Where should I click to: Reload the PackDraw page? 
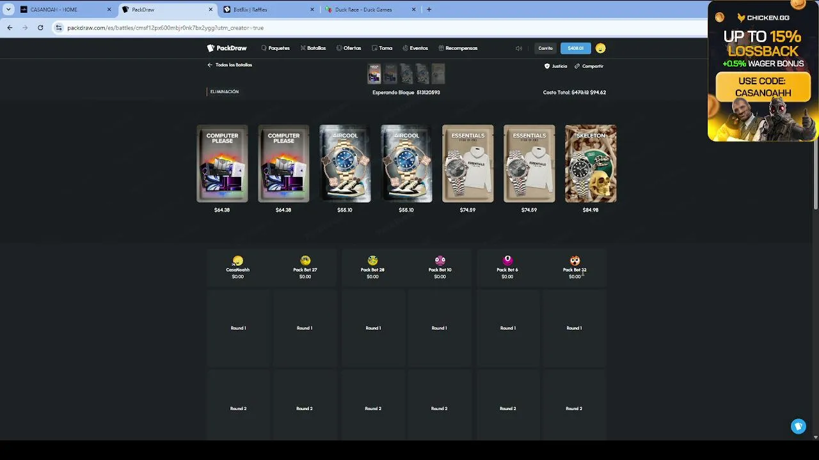coord(40,27)
